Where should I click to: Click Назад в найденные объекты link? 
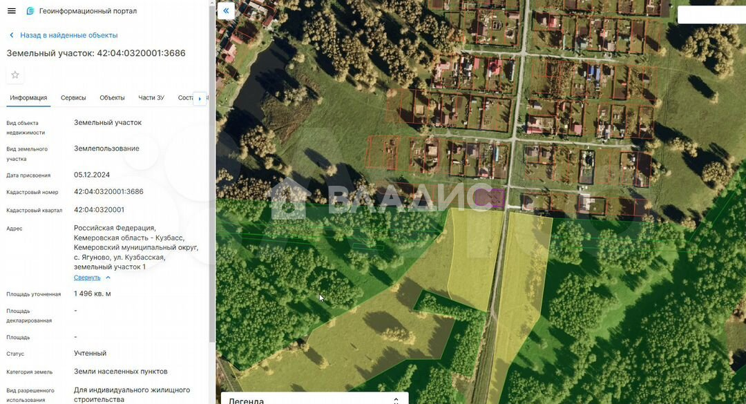point(68,35)
